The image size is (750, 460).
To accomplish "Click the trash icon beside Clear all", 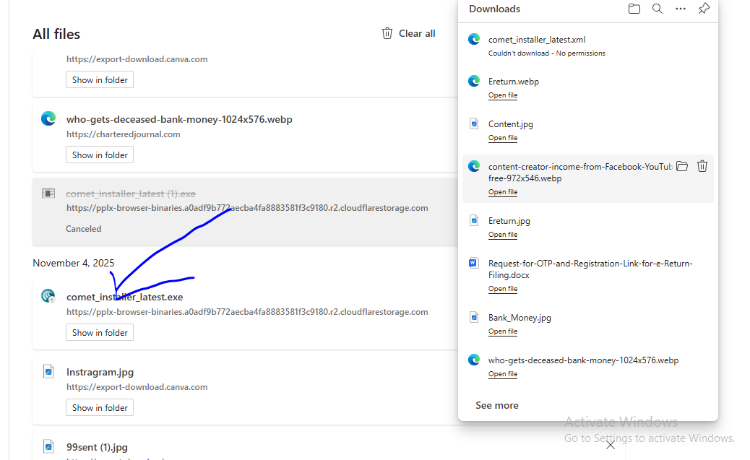I will tap(387, 33).
